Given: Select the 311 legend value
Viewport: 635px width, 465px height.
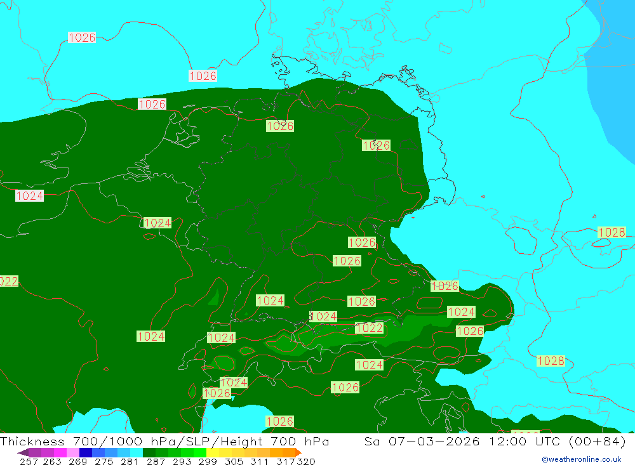Looking at the screenshot, I should pyautogui.click(x=259, y=461).
